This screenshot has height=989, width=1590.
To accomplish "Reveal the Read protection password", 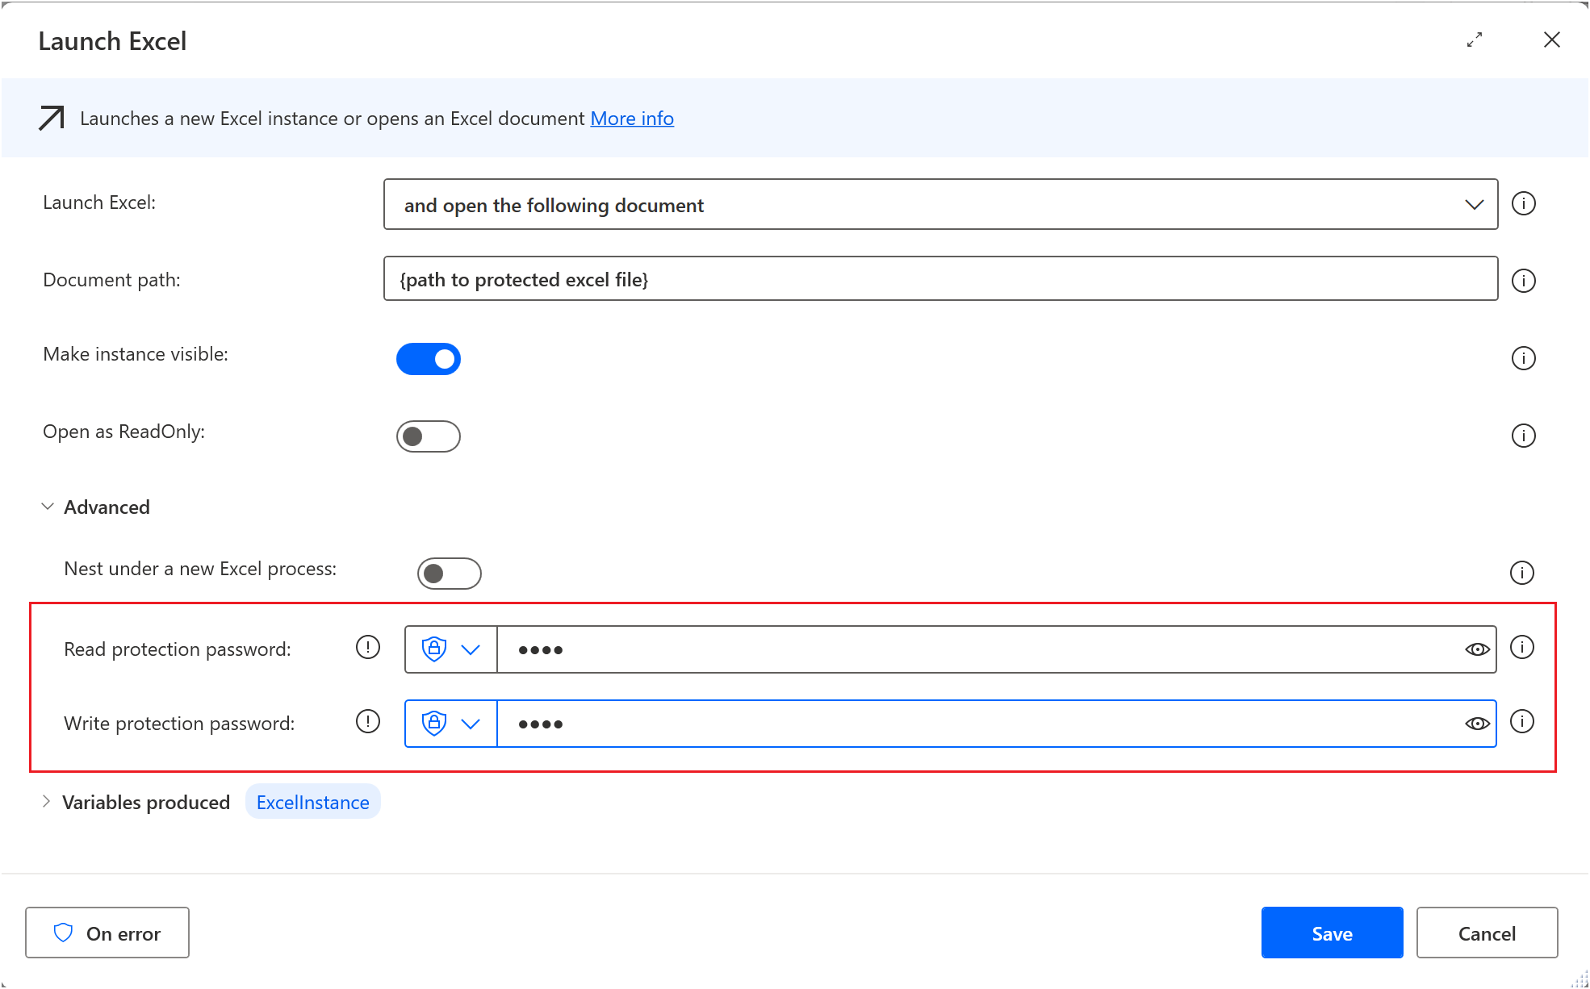I will pyautogui.click(x=1476, y=649).
